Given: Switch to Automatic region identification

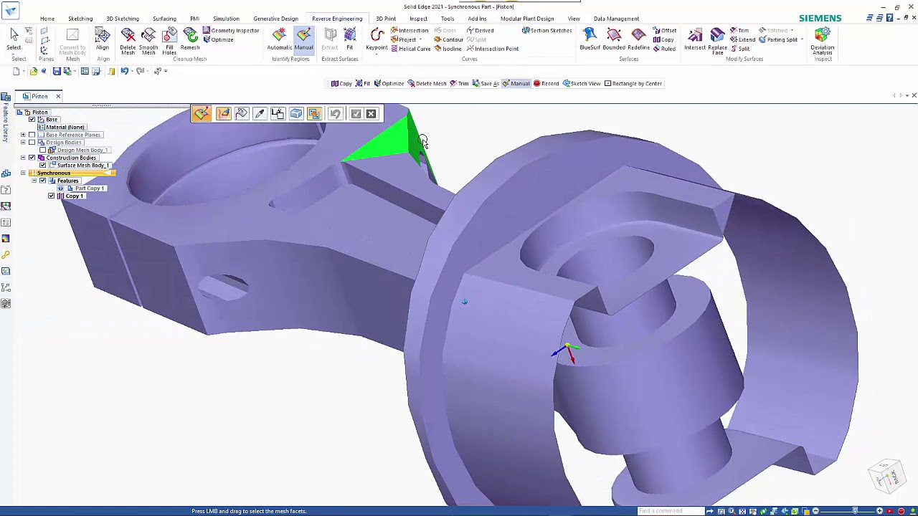Looking at the screenshot, I should pos(280,40).
